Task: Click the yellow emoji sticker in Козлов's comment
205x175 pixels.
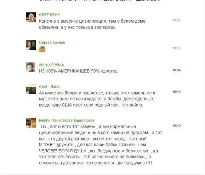Action: coord(42,49)
